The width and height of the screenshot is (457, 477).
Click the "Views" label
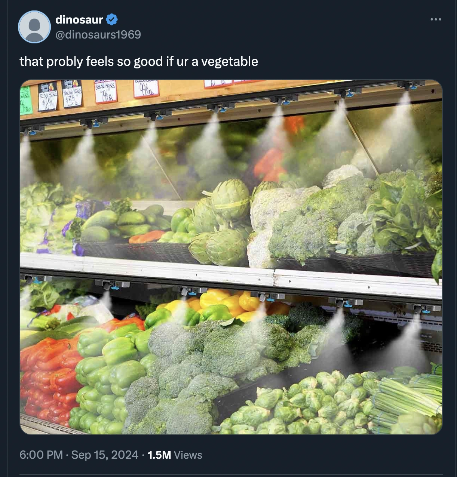tap(188, 455)
